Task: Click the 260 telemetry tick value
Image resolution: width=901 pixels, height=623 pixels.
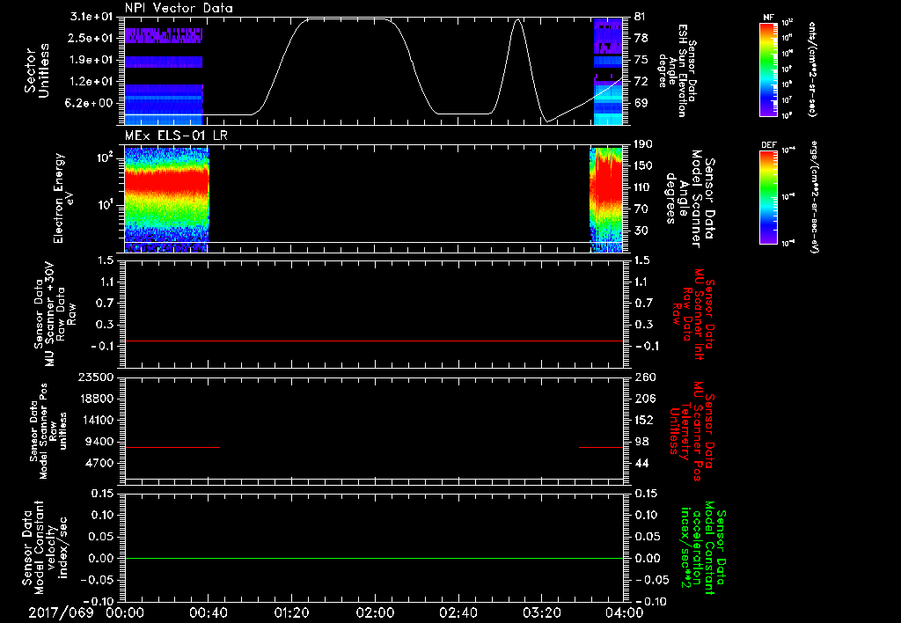Action: tap(645, 377)
